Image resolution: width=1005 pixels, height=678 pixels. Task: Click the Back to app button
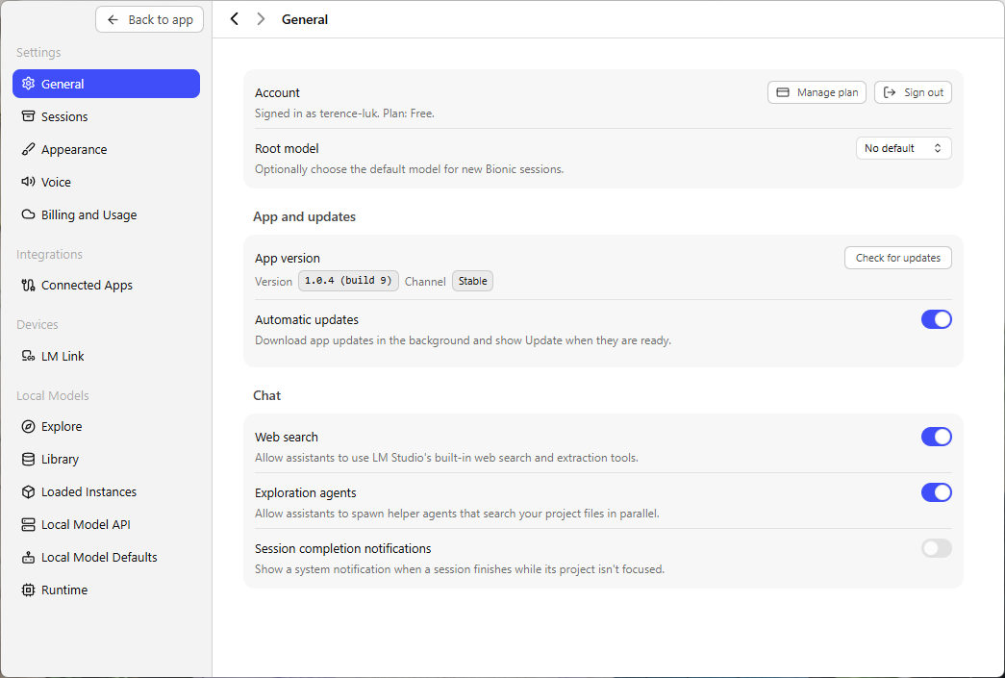149,20
